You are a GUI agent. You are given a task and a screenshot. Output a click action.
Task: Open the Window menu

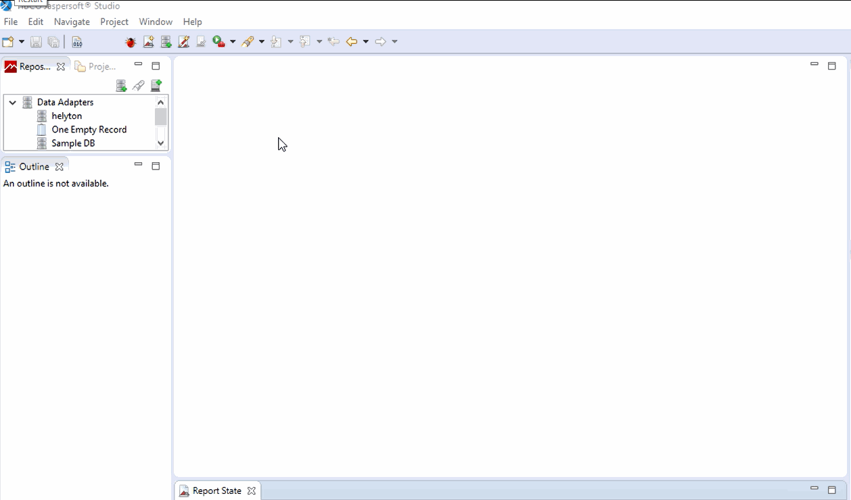pos(156,22)
